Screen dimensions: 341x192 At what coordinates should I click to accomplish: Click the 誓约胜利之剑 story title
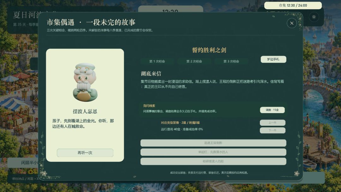(x=209, y=50)
